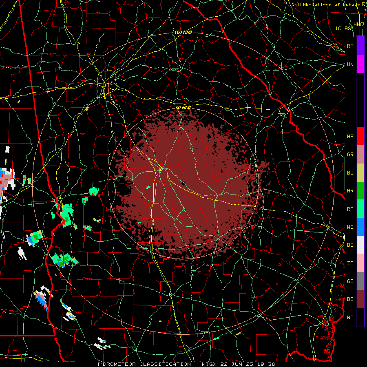Click the black radar site dot in the brown echo
The width and height of the screenshot is (367, 367).
point(183,183)
